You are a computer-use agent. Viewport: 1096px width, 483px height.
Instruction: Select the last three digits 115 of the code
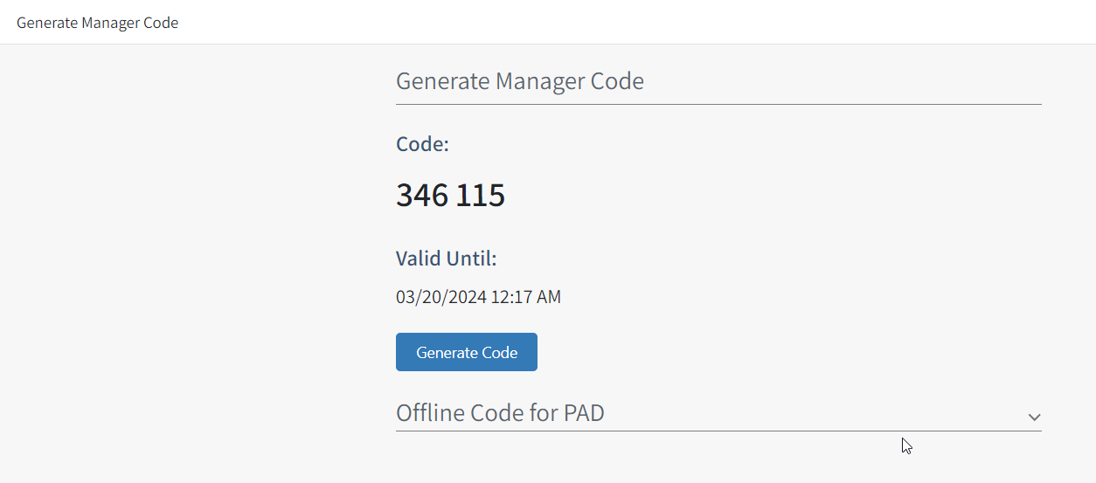point(480,195)
